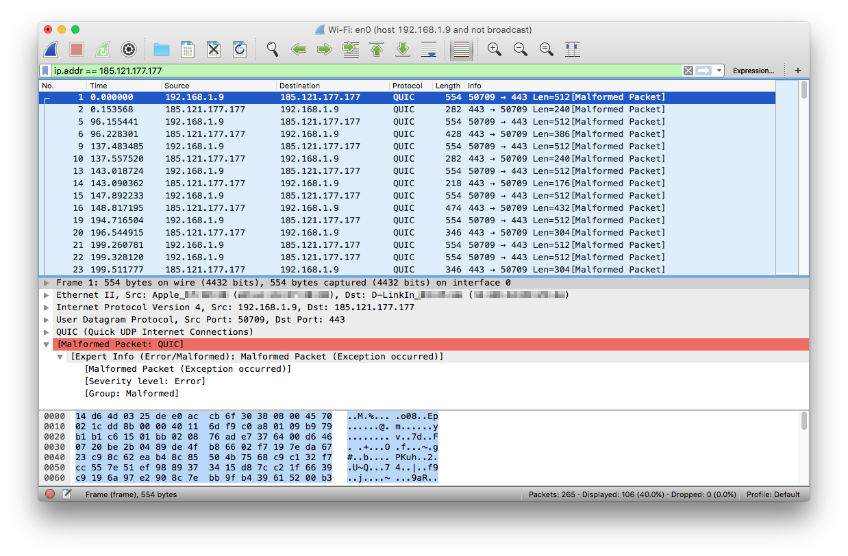Clear the display filter with the X

coord(687,70)
